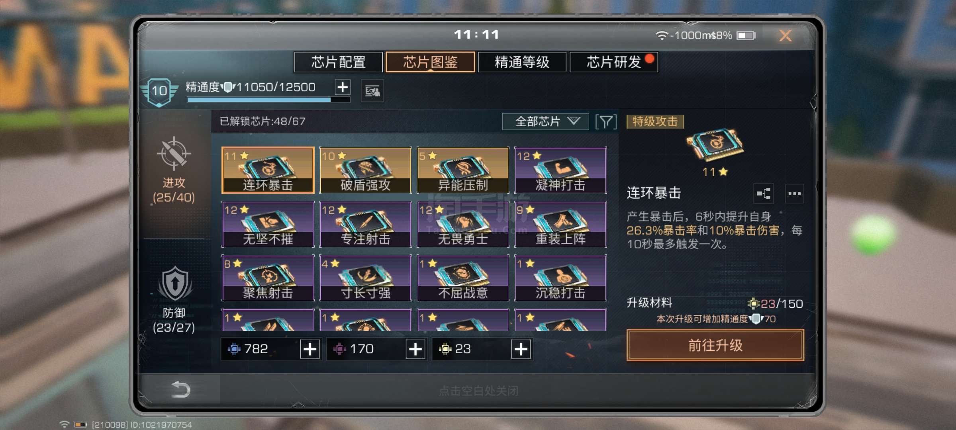Switch to the 芯片配置 tab
Image resolution: width=956 pixels, height=430 pixels.
click(339, 62)
